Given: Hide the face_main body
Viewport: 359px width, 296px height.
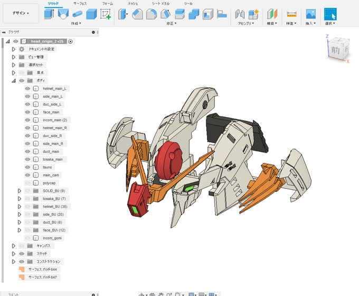Looking at the screenshot, I should point(27,112).
